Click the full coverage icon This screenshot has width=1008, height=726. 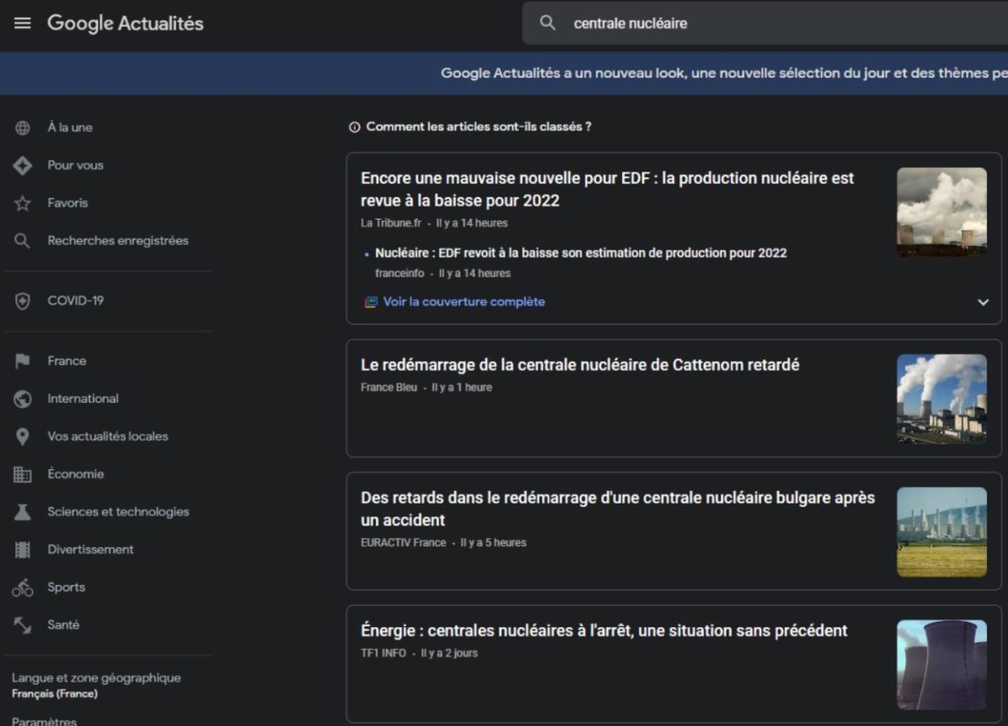click(371, 302)
